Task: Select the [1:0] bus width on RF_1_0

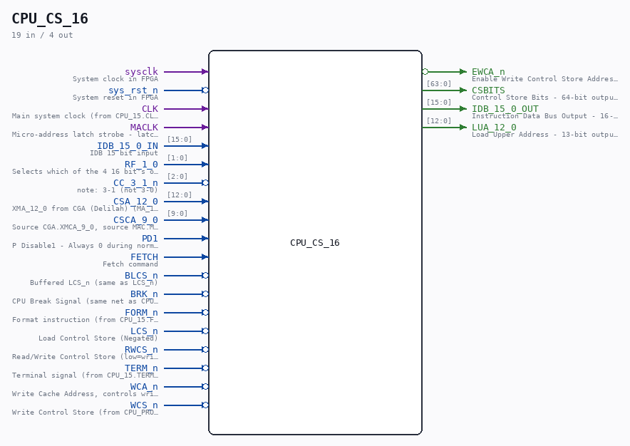Action: point(177,158)
